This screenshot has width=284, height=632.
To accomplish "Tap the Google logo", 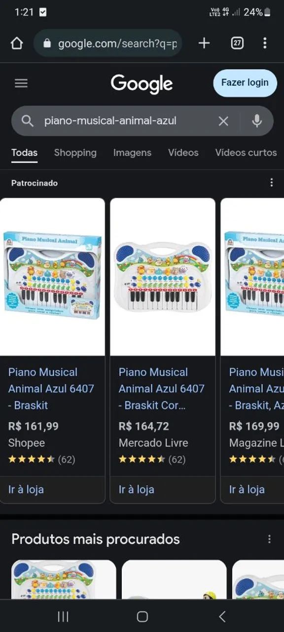I will [x=142, y=83].
